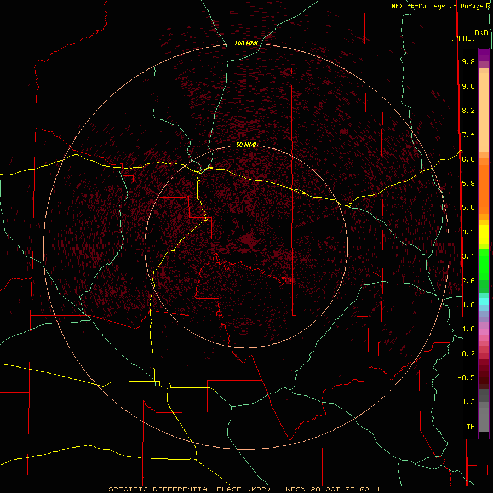Screen dimensions: 493x493
Task: Click the 0.2 legend value
Action: 468,353
